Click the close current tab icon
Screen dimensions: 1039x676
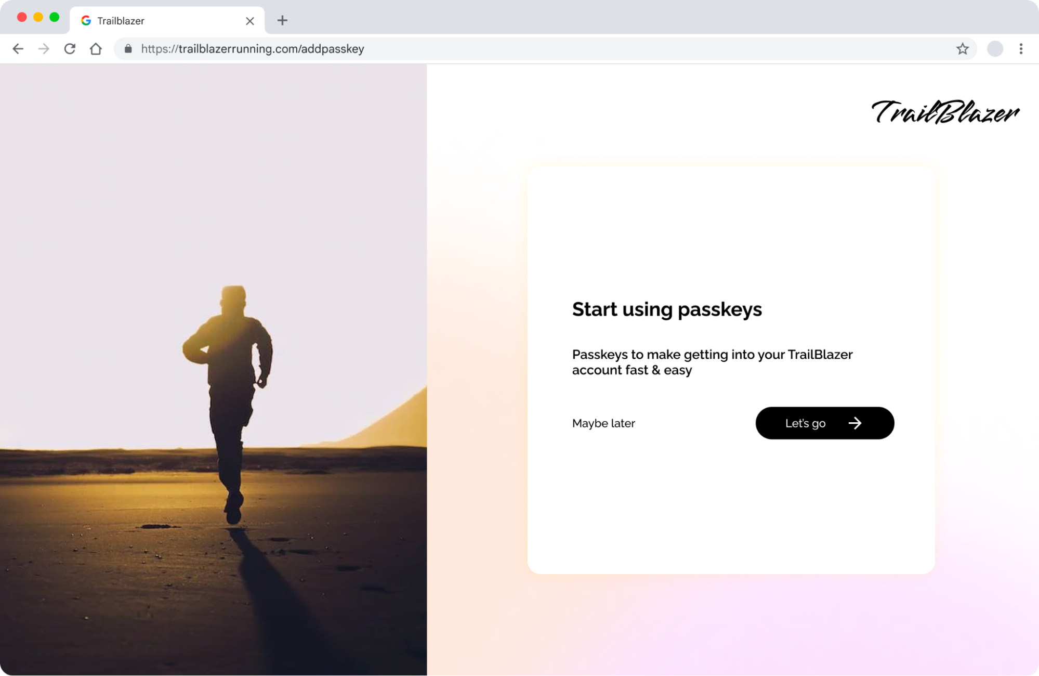pyautogui.click(x=250, y=20)
